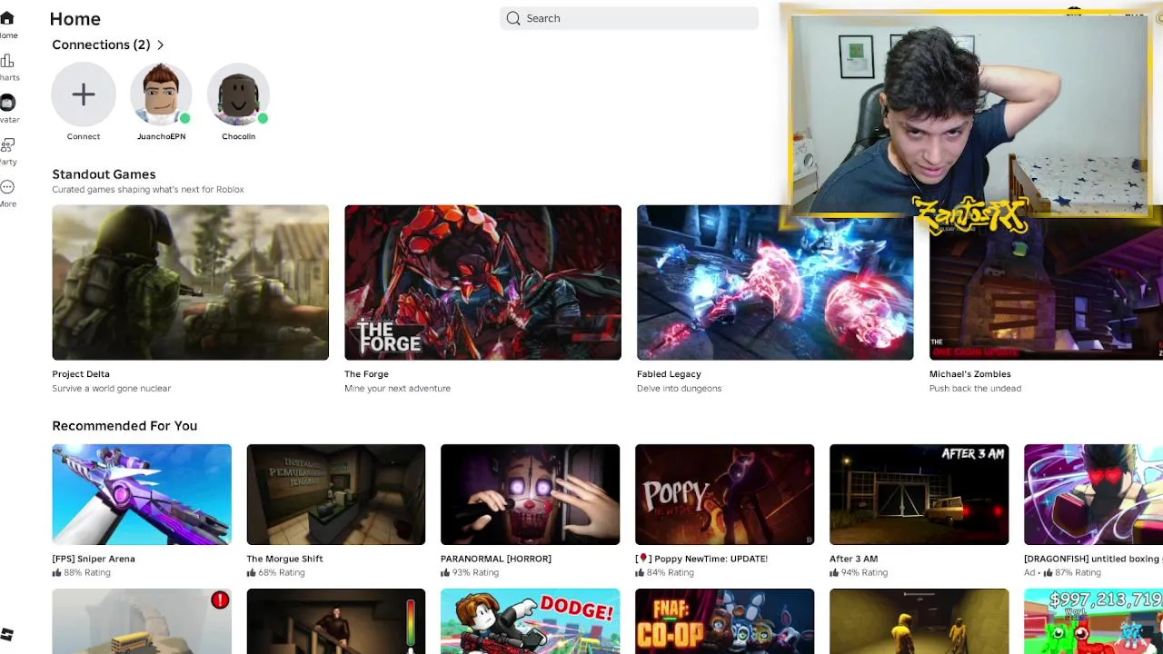Open The Morgue Shift thumbnail
1163x654 pixels.
pyautogui.click(x=335, y=494)
